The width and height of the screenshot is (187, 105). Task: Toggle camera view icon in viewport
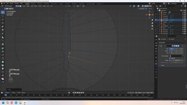[x=152, y=26]
